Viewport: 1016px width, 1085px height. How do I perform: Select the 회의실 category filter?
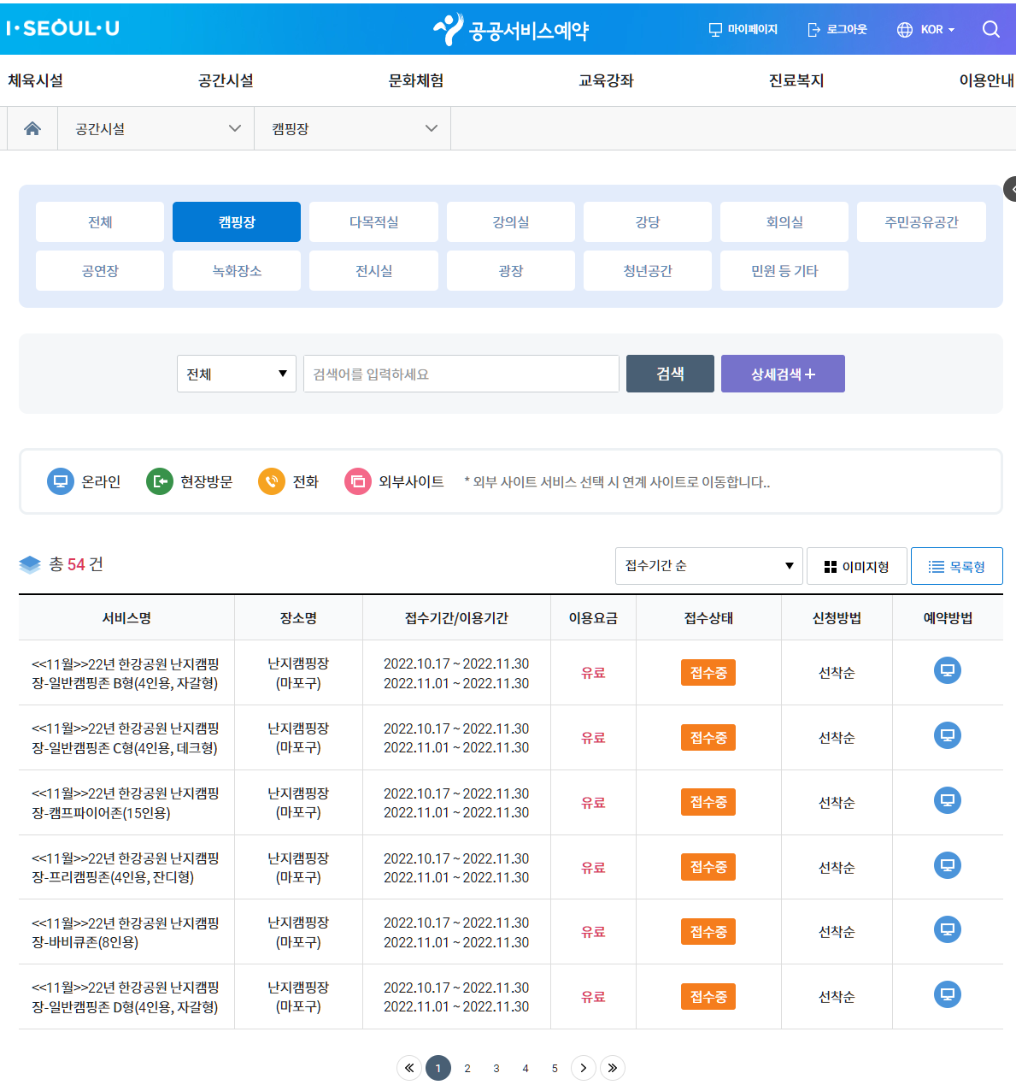(x=784, y=222)
